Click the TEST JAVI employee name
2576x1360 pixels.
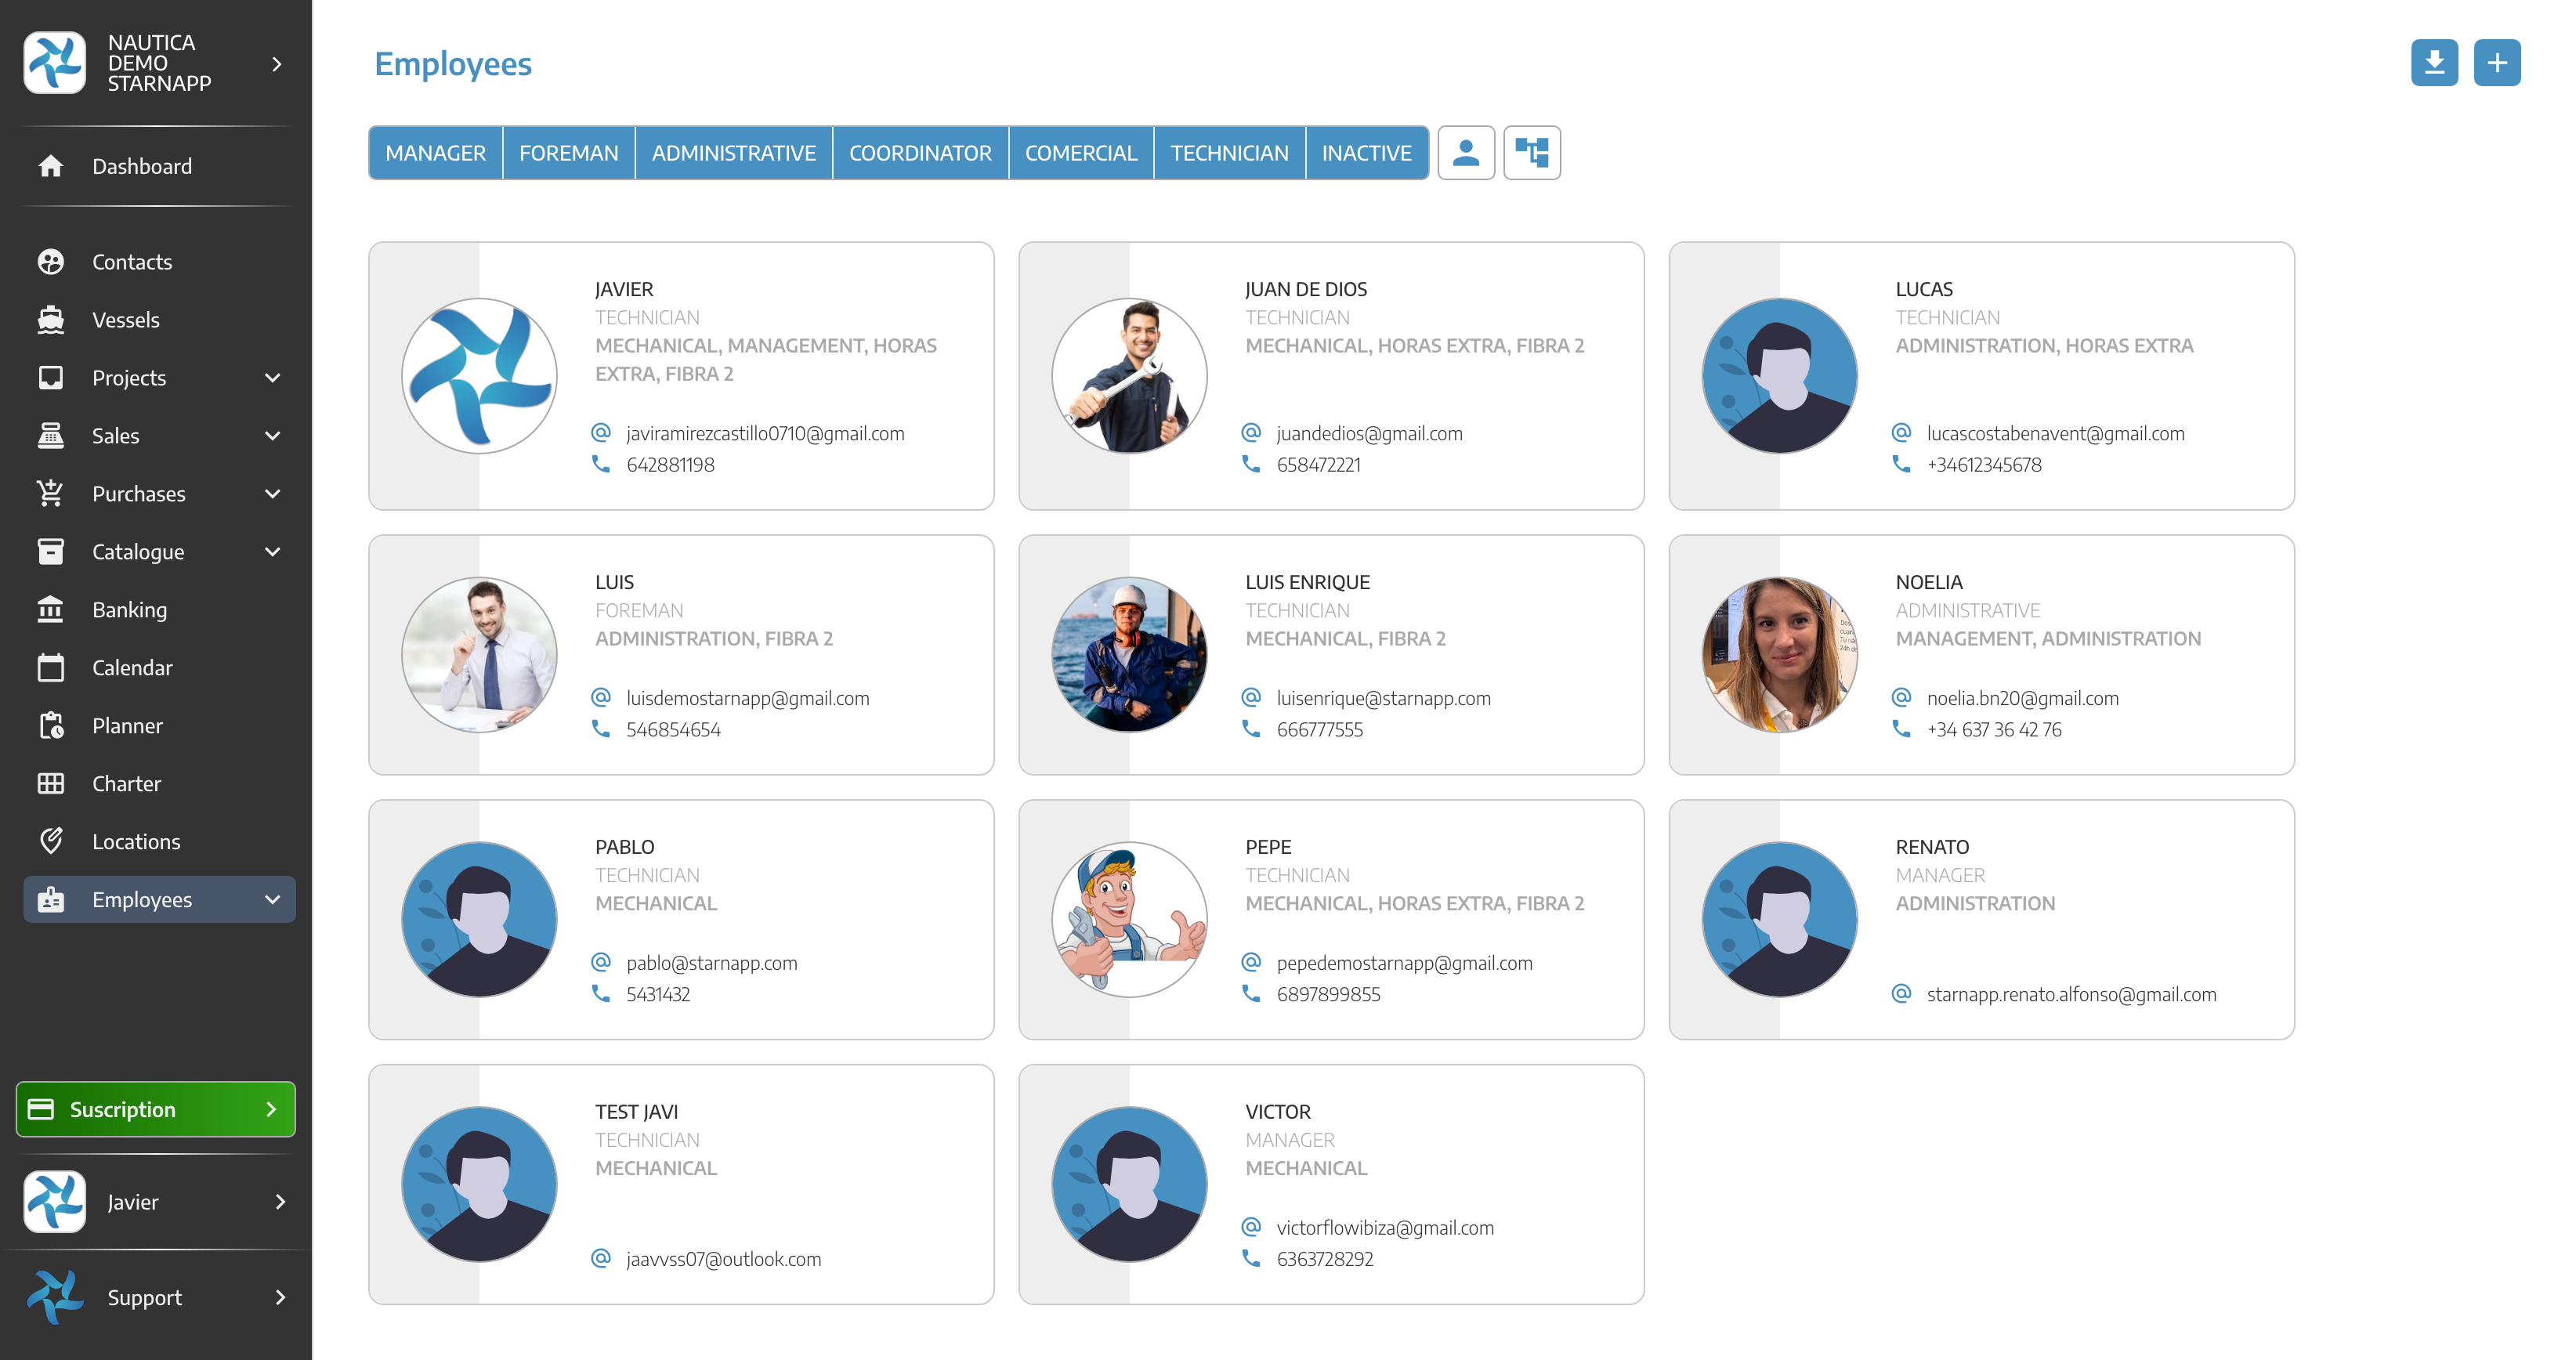(637, 1112)
